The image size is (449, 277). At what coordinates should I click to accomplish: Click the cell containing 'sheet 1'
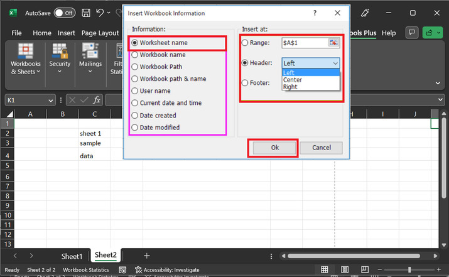pos(94,134)
